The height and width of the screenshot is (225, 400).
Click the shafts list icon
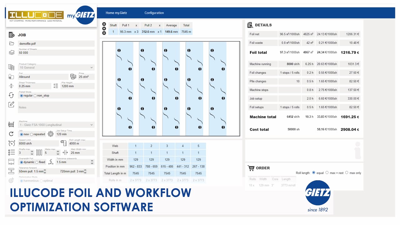12,152
